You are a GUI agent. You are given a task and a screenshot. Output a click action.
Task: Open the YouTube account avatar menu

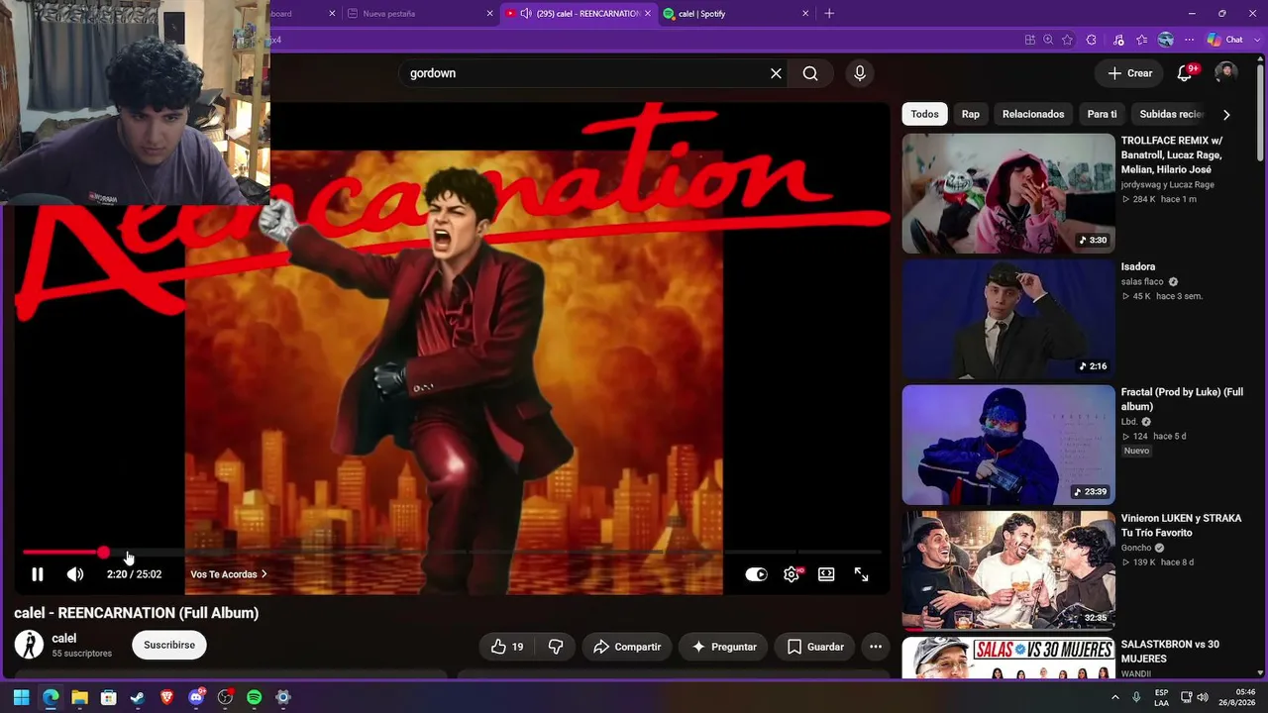1226,73
